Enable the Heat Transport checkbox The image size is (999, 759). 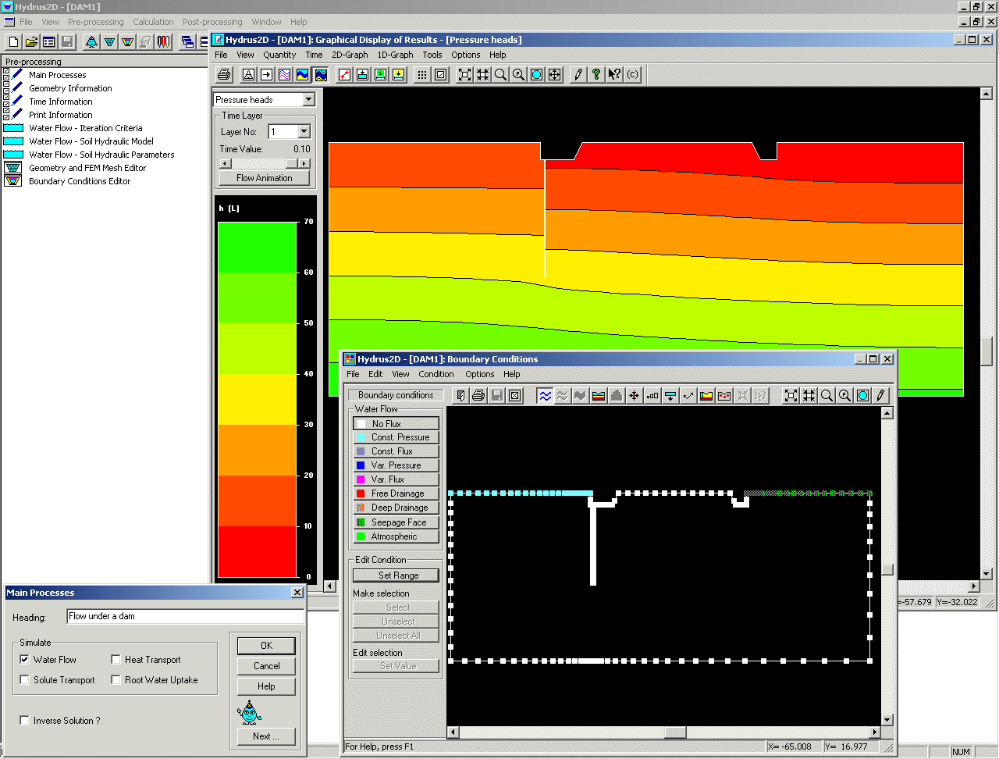pos(116,660)
